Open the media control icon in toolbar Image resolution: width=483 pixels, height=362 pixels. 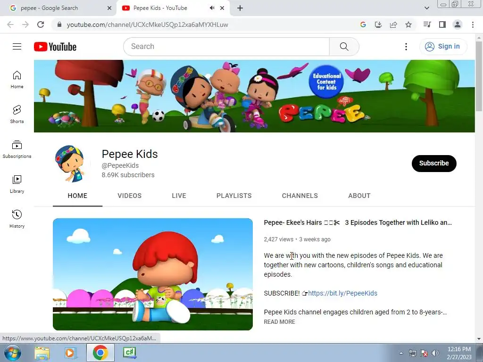[427, 25]
